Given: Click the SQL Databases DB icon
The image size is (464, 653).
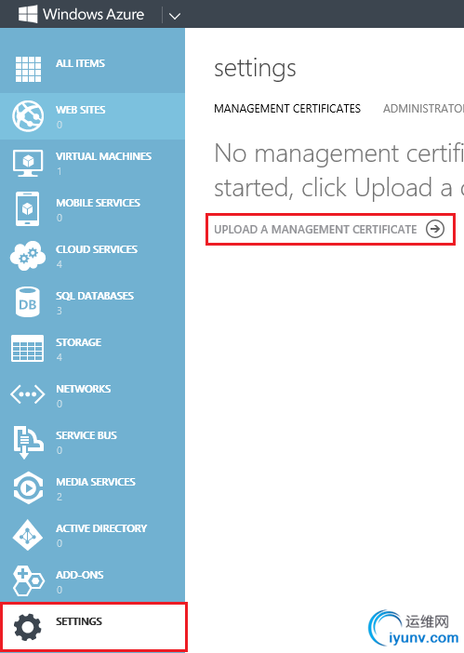Looking at the screenshot, I should coord(28,302).
